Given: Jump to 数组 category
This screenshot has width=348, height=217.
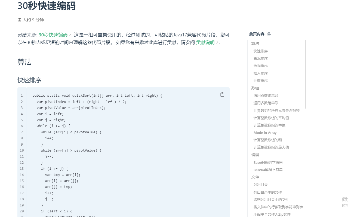Looking at the screenshot, I should [x=255, y=88].
